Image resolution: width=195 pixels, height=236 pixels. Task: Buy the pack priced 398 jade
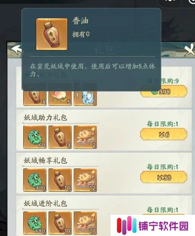[163, 92]
